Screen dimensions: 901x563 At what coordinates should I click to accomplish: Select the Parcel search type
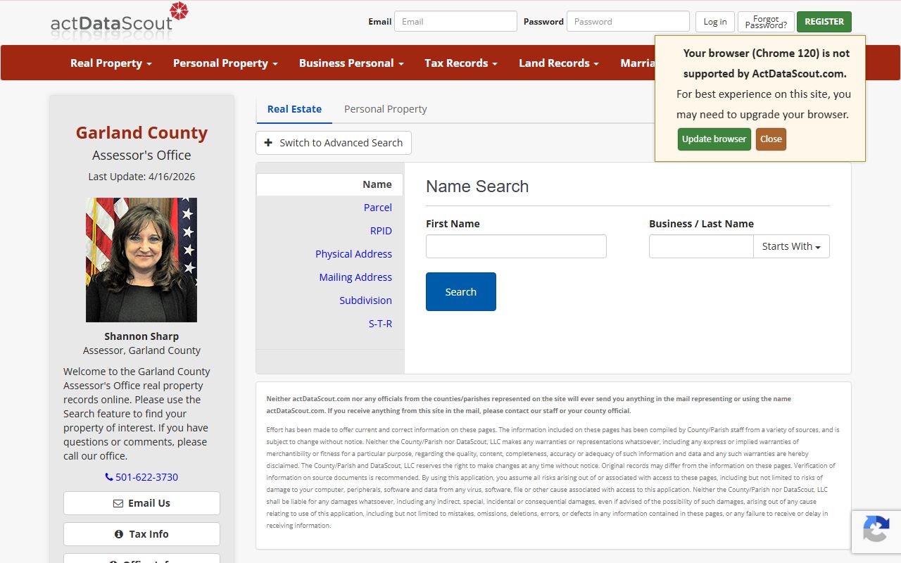(378, 208)
